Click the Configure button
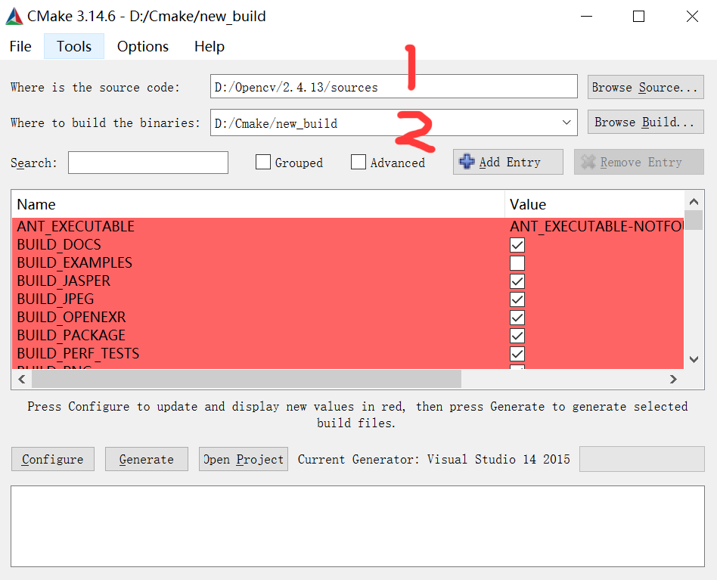717x580 pixels. [53, 459]
